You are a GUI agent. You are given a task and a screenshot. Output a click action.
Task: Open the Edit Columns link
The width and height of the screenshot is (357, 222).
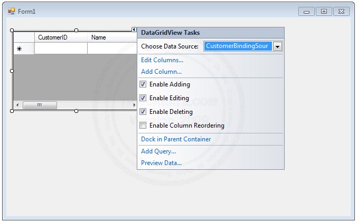[162, 60]
